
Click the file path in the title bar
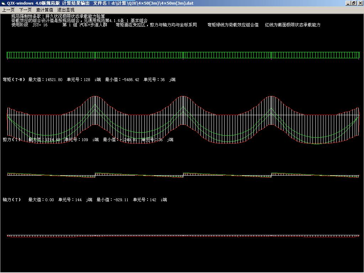152,3
